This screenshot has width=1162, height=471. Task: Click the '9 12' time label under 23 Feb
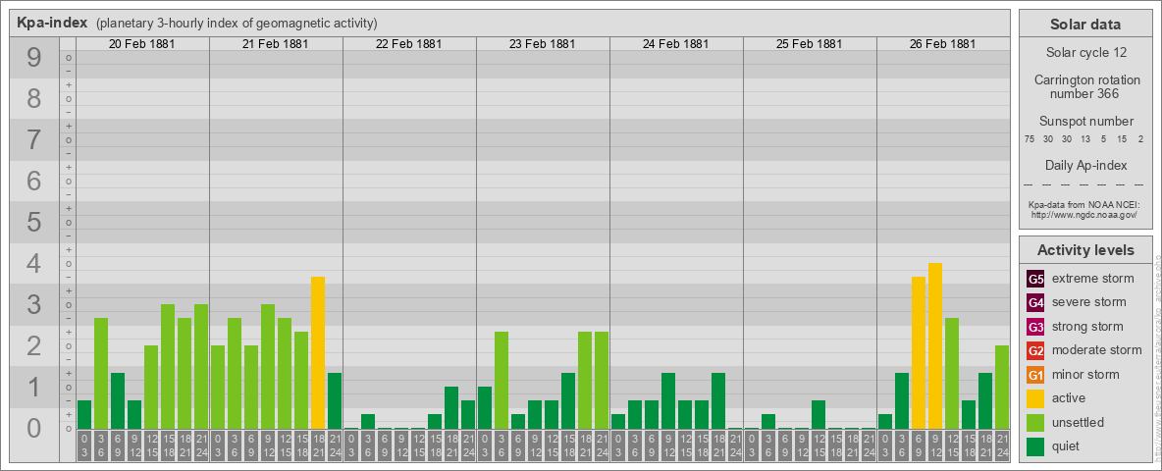pos(534,446)
